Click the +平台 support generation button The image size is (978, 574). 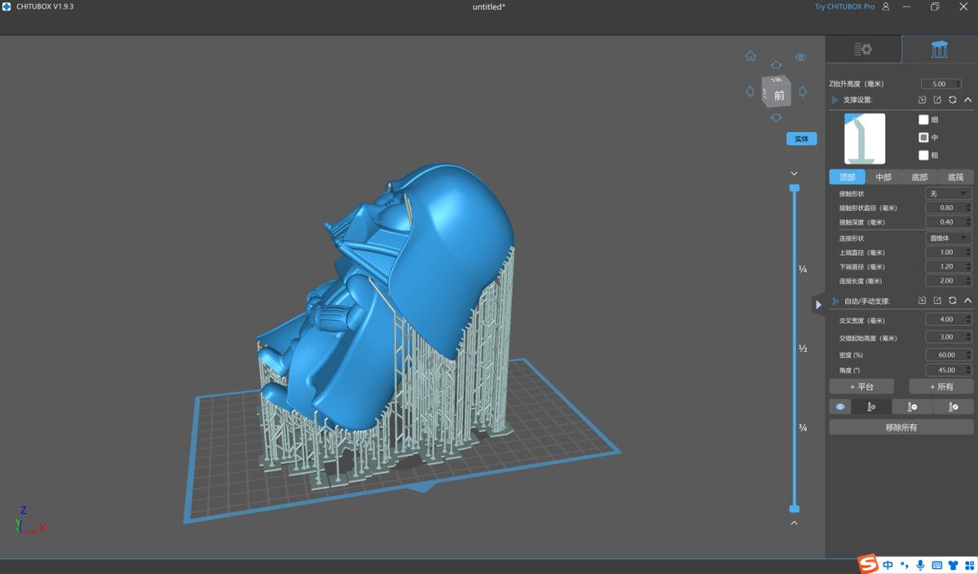coord(861,386)
